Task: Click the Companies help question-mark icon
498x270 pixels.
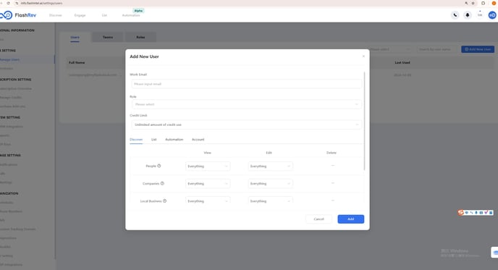Action: pos(162,183)
